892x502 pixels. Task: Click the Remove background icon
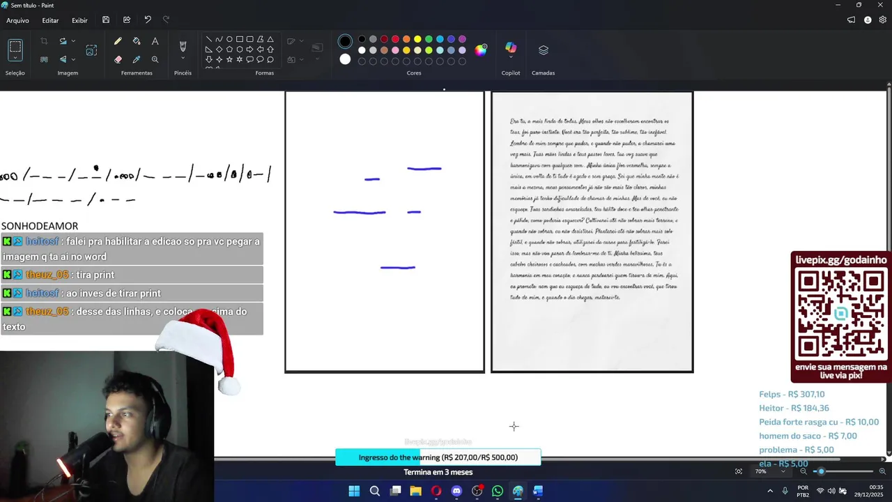(x=44, y=59)
